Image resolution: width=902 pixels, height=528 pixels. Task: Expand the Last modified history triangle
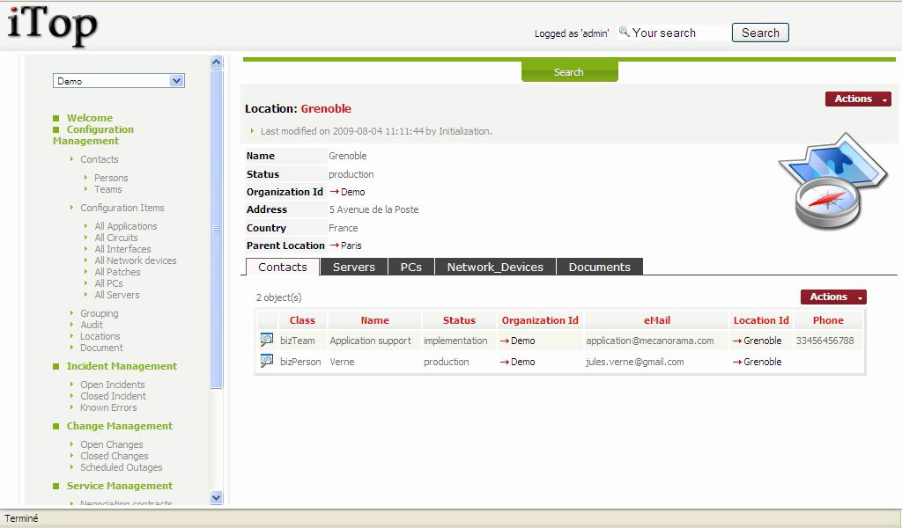point(252,131)
